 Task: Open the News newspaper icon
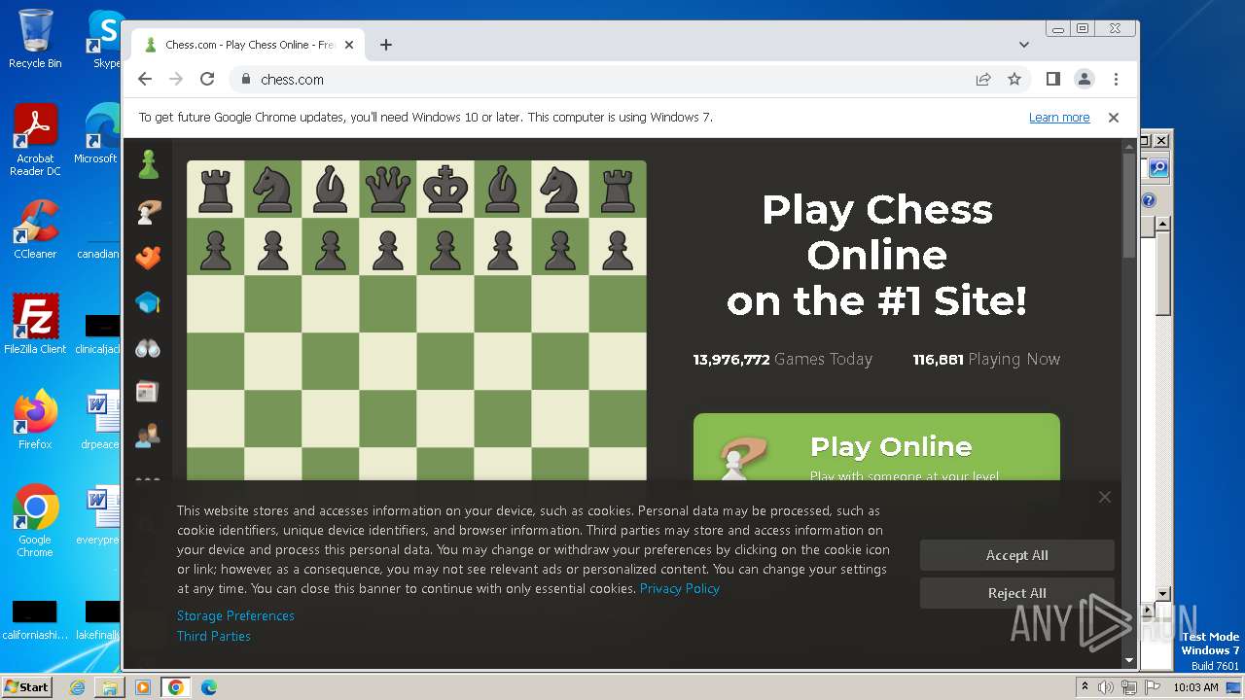coord(148,392)
